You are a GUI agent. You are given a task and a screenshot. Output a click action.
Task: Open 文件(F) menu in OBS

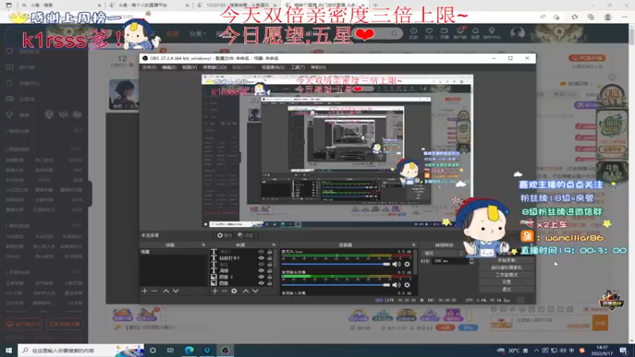148,67
